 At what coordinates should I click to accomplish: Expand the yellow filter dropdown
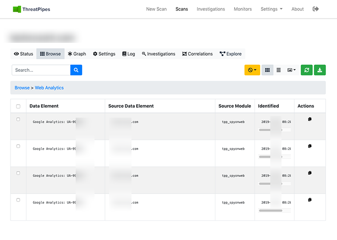[252, 70]
